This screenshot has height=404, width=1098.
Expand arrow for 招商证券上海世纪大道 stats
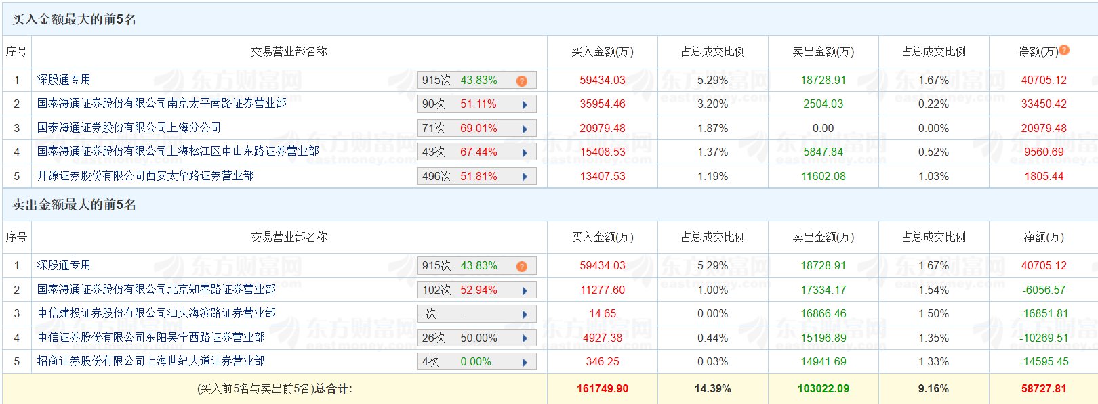pos(525,363)
